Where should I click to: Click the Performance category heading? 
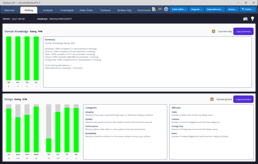click(92, 126)
